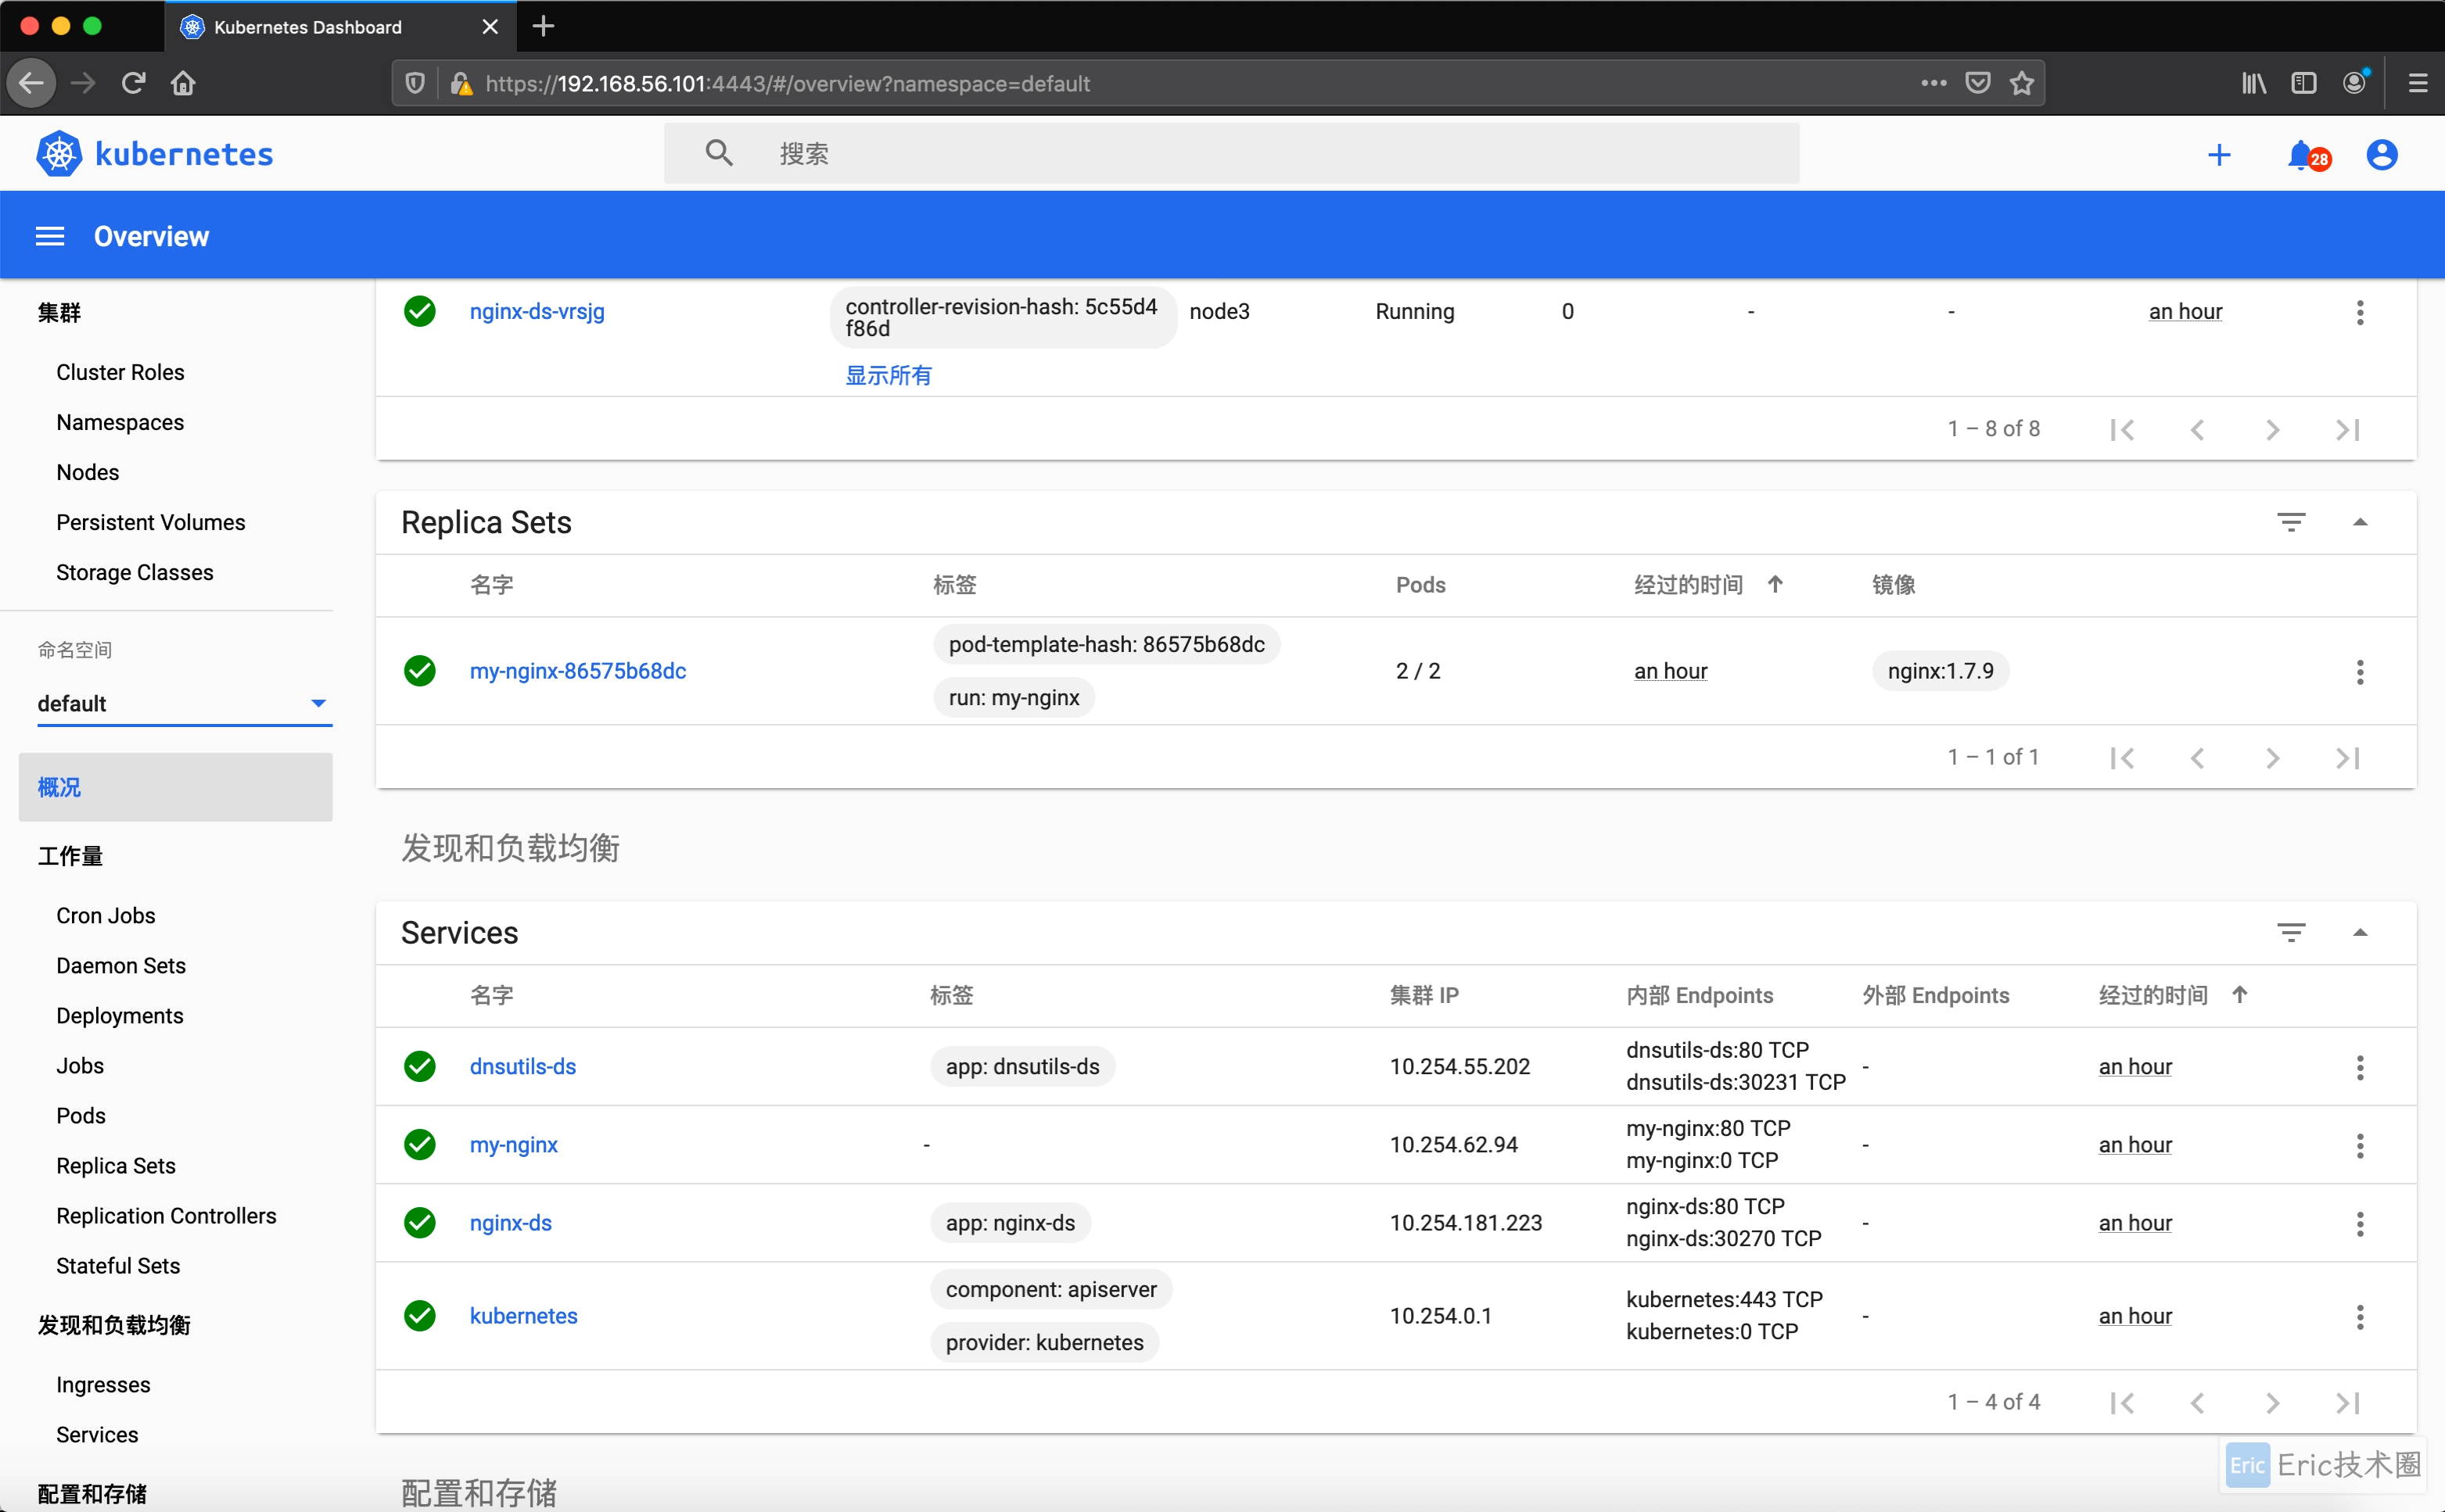2445x1512 pixels.
Task: Open page actions three-dot menu in address bar
Action: point(1933,83)
